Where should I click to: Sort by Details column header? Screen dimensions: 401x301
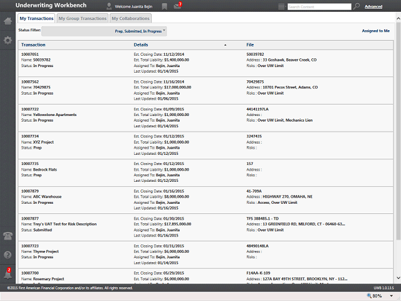[x=141, y=45]
